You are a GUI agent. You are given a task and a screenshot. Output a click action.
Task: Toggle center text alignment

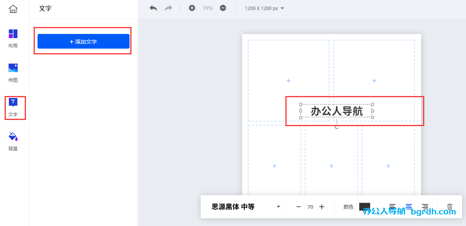(x=409, y=206)
